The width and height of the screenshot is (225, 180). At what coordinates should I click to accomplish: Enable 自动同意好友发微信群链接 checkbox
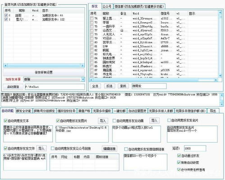126,149
